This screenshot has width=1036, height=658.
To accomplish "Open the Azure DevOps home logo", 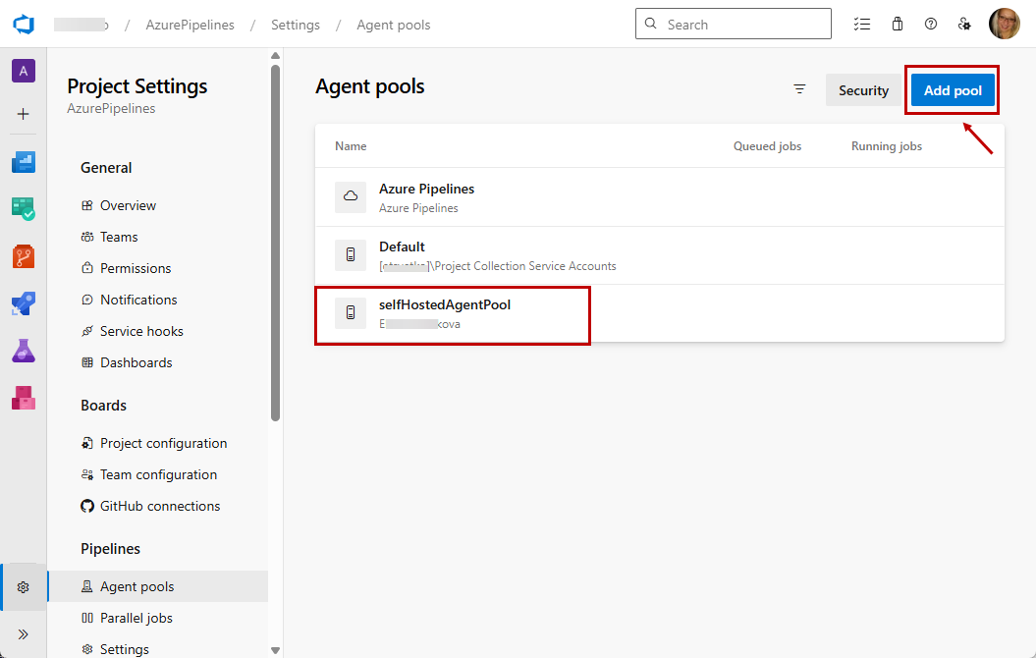I will (24, 25).
